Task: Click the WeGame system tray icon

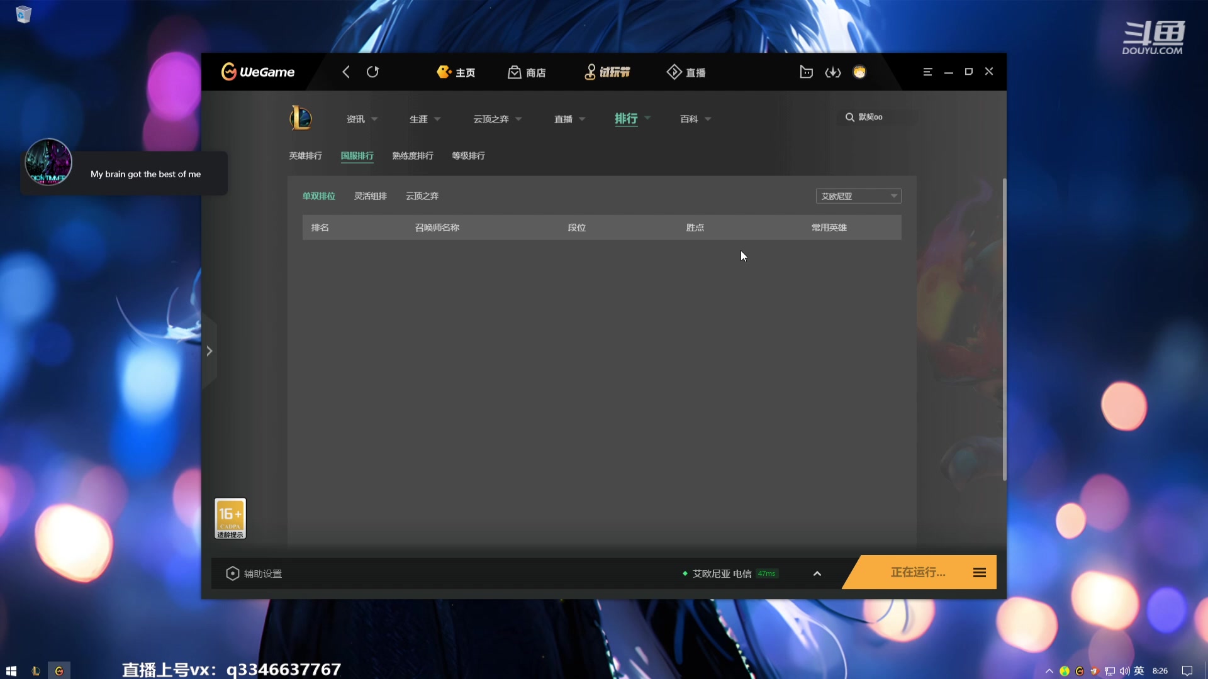Action: [x=1080, y=671]
